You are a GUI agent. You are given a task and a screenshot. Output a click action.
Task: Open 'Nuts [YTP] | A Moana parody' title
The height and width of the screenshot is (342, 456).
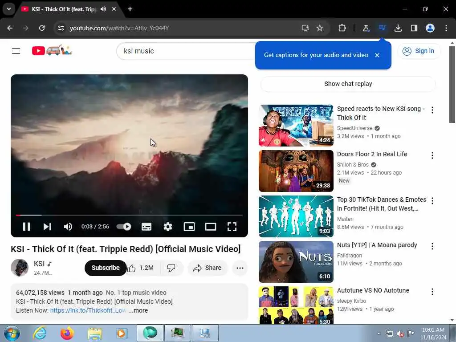click(377, 245)
